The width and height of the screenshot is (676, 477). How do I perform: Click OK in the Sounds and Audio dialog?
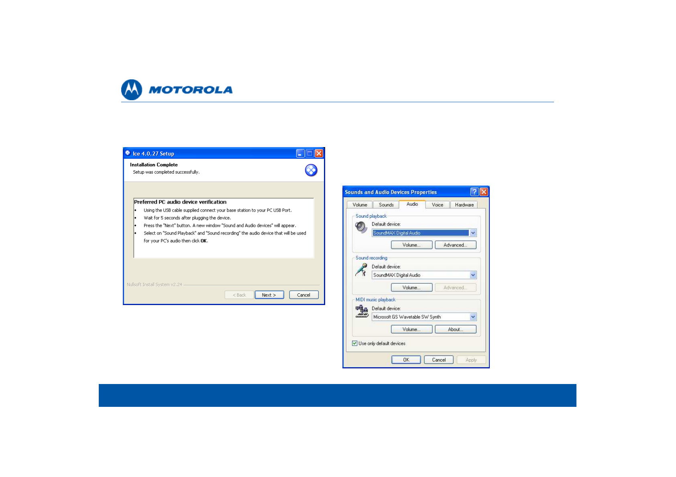click(x=406, y=360)
